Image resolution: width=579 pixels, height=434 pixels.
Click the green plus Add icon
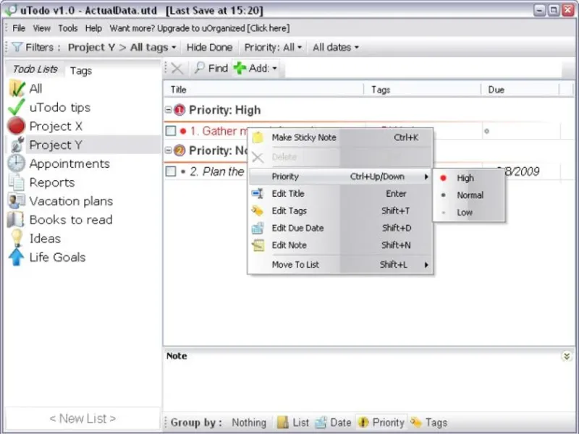pos(240,68)
